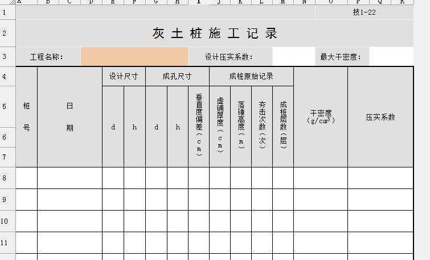Click the header cell 成孔尺寸

[178, 76]
